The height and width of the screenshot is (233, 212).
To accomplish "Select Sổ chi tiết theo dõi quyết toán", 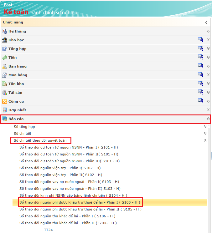I will tap(40, 140).
